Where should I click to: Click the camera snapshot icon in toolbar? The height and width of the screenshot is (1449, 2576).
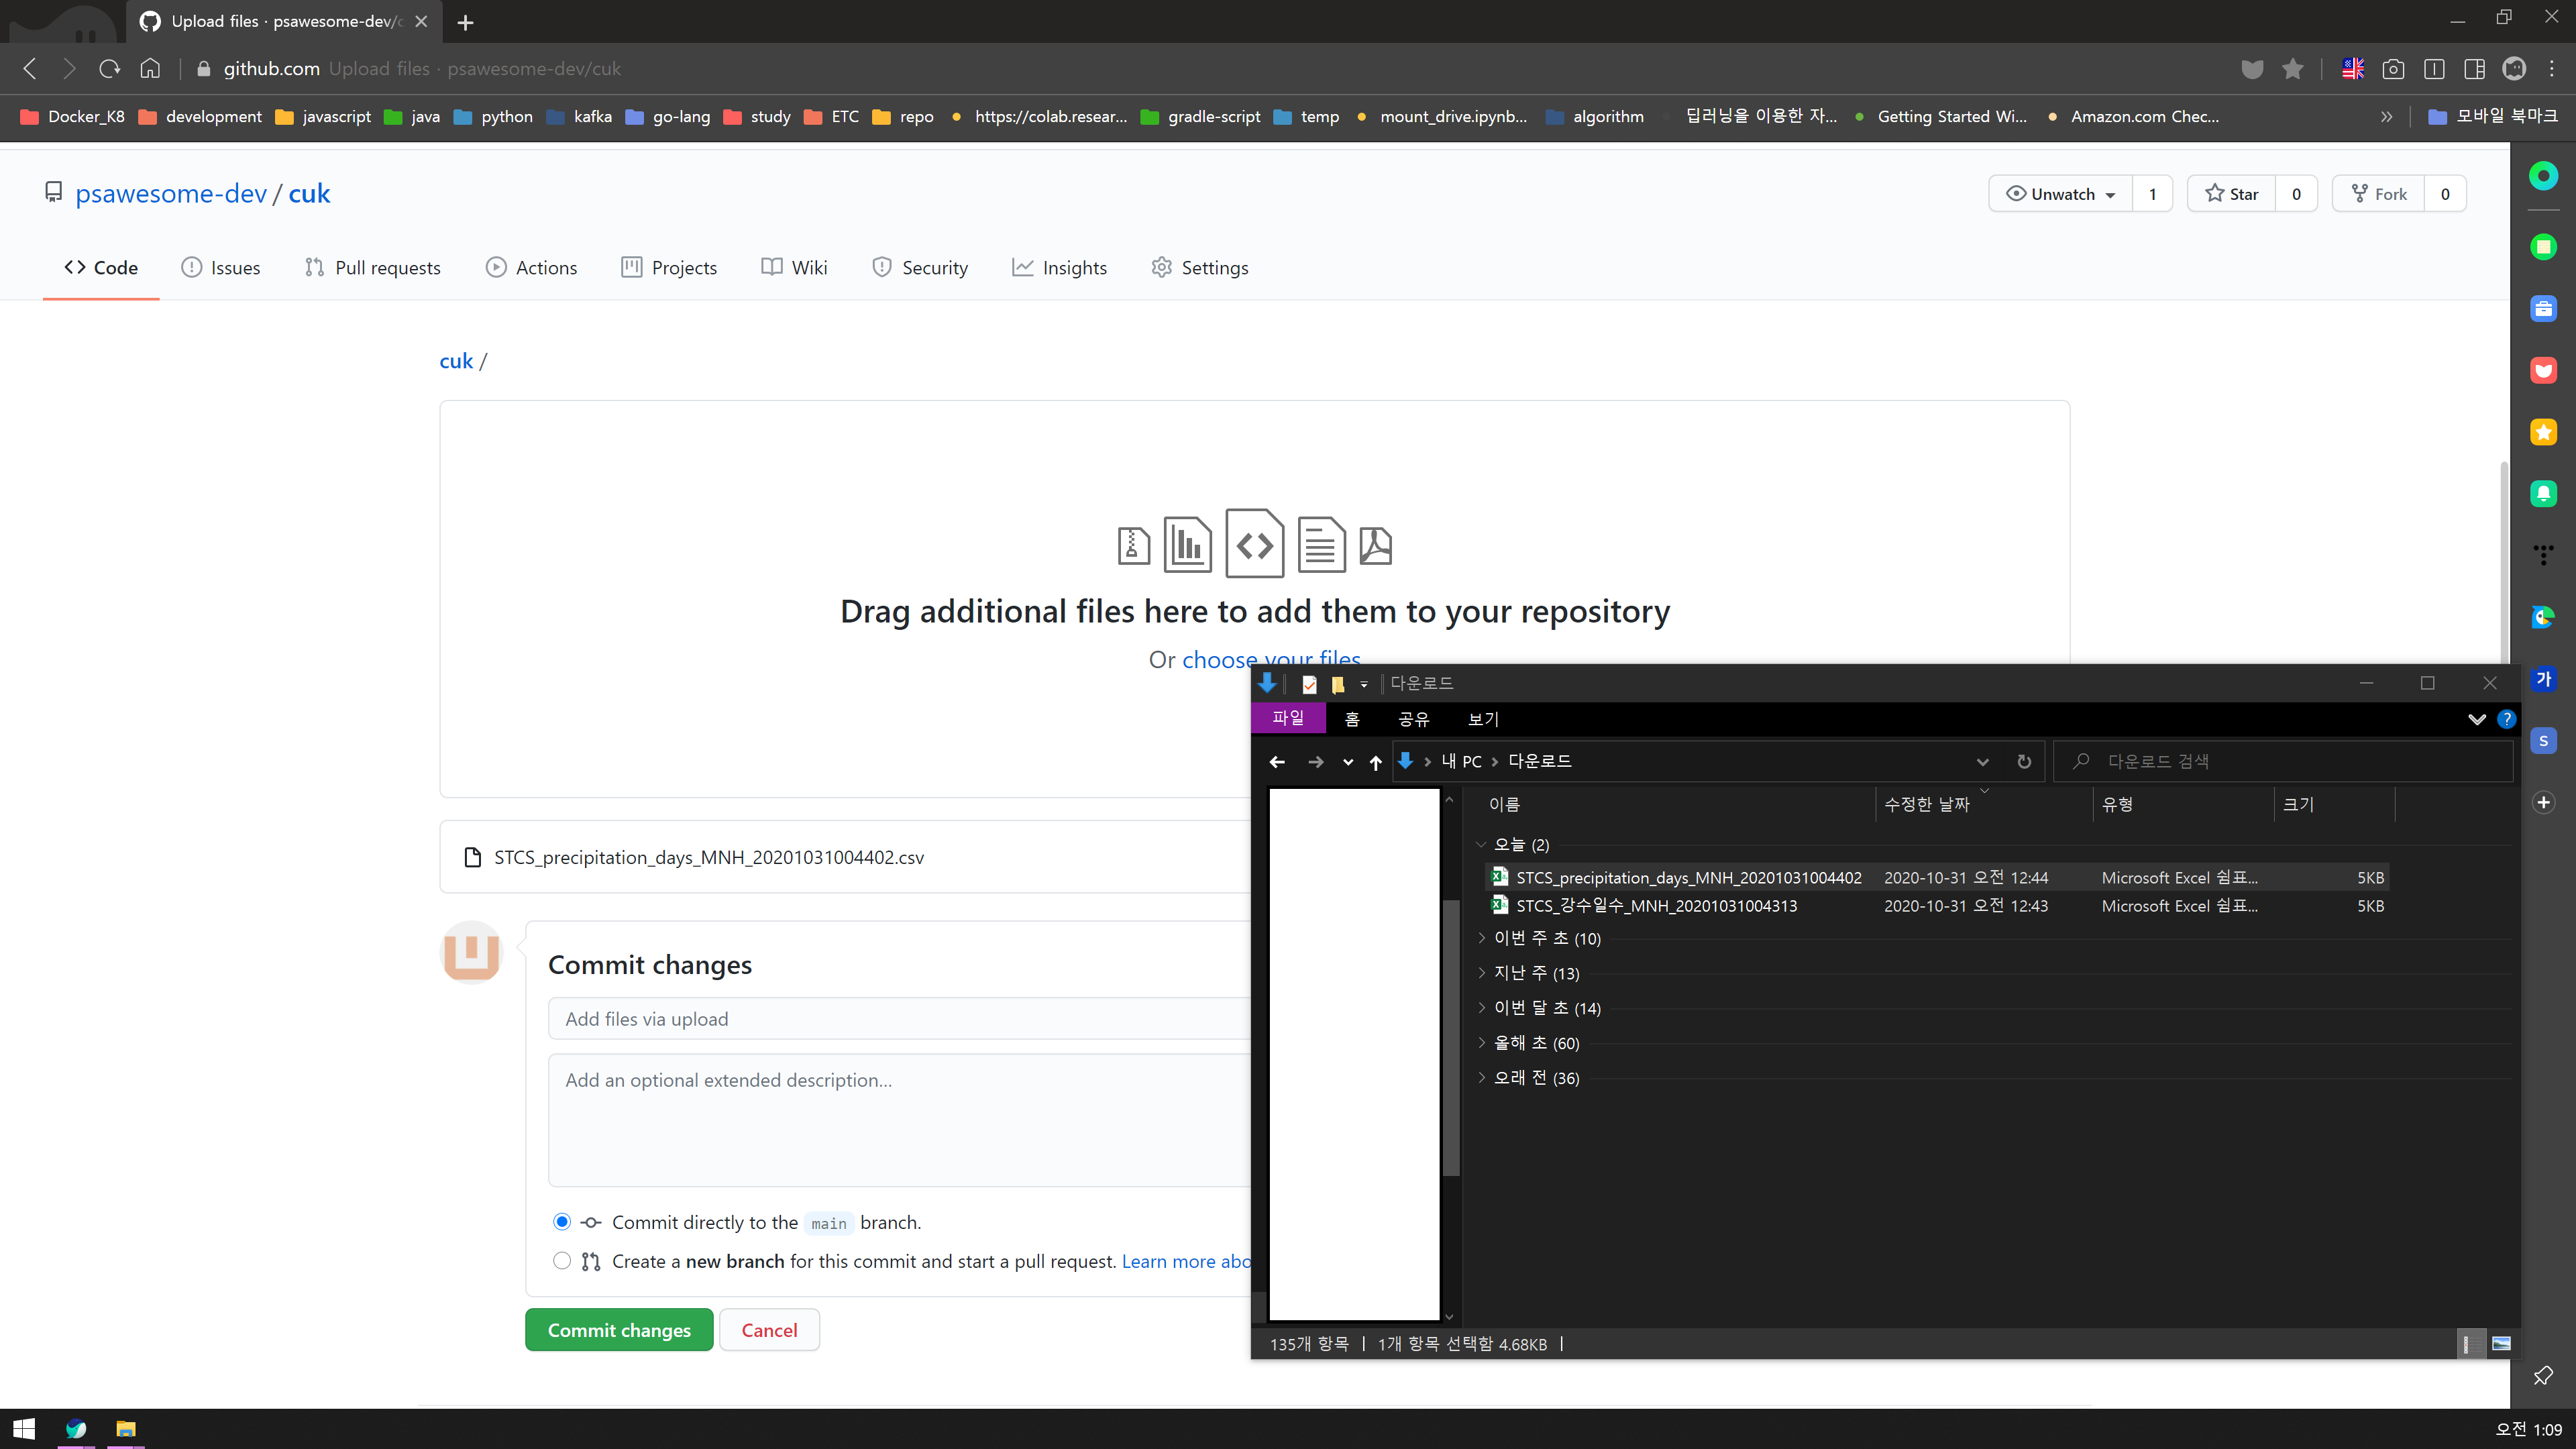click(2393, 68)
